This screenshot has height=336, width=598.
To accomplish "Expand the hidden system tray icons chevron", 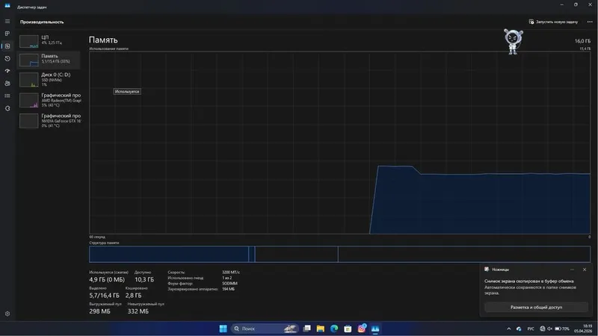I will 509,329.
